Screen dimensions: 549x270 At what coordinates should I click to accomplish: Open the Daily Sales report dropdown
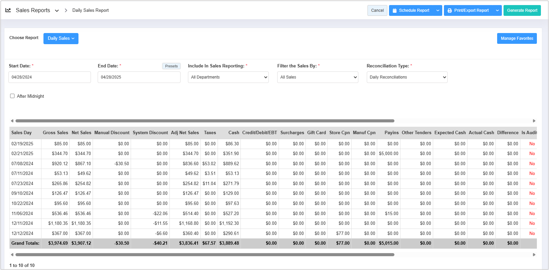61,38
